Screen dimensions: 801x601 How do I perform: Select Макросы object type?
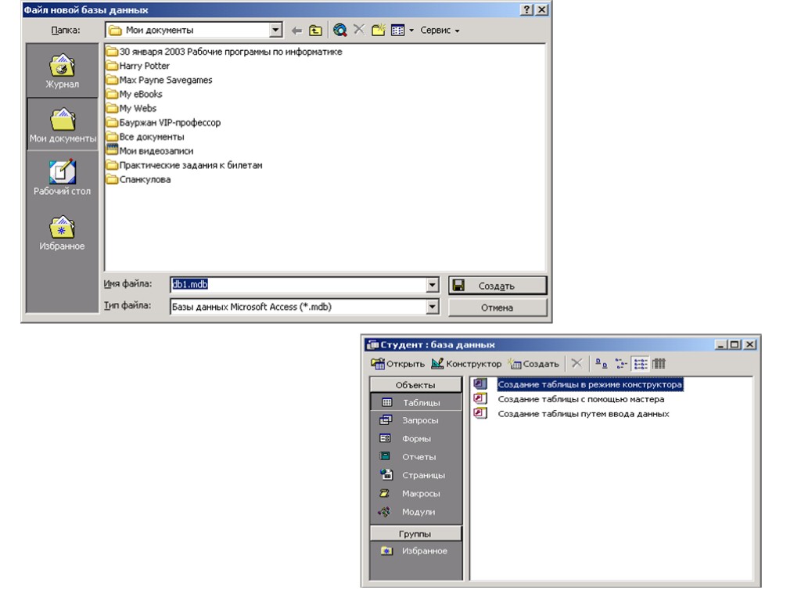tap(416, 494)
